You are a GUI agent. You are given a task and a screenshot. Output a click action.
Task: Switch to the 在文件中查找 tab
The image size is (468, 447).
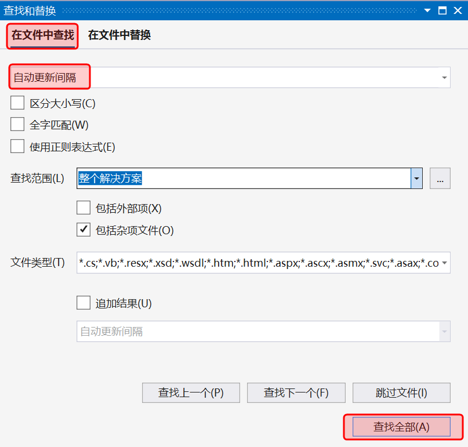coord(42,35)
